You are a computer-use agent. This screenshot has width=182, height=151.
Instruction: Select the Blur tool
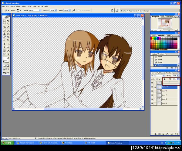click(5, 40)
